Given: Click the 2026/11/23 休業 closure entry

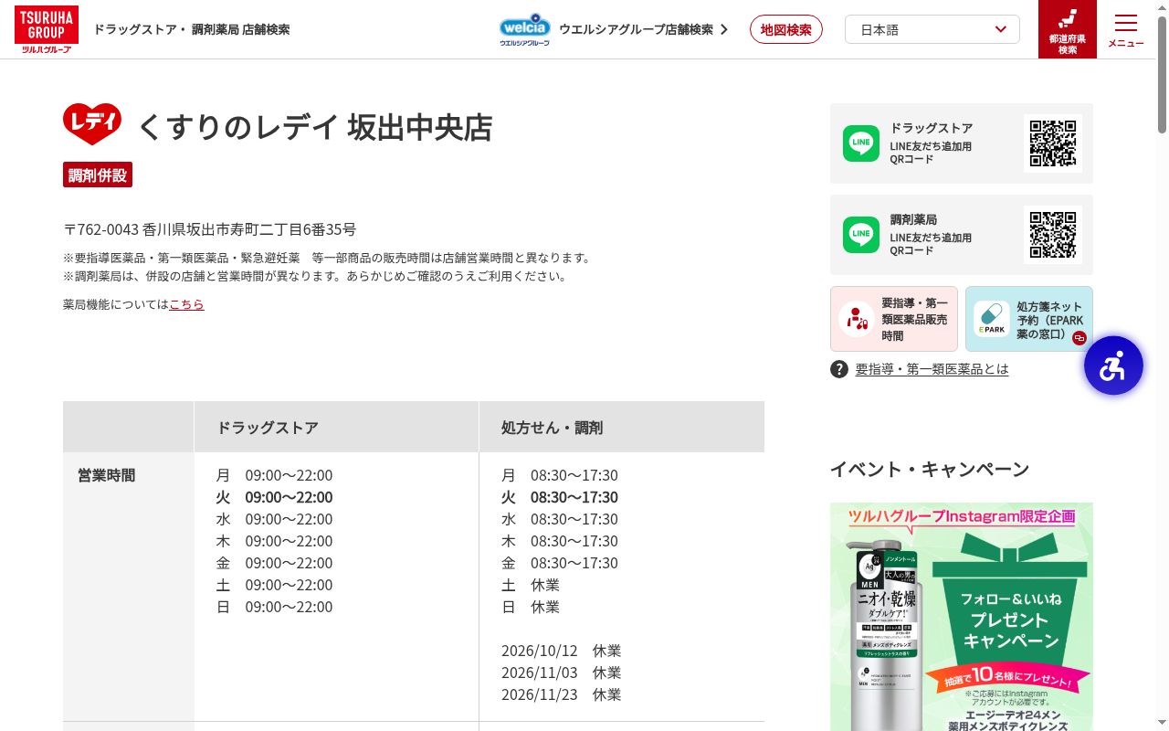Looking at the screenshot, I should (562, 694).
